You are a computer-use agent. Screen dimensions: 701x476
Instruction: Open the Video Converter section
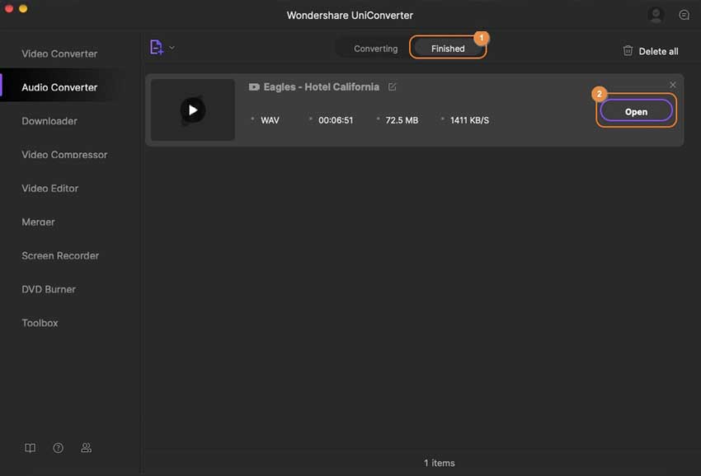pyautogui.click(x=59, y=54)
